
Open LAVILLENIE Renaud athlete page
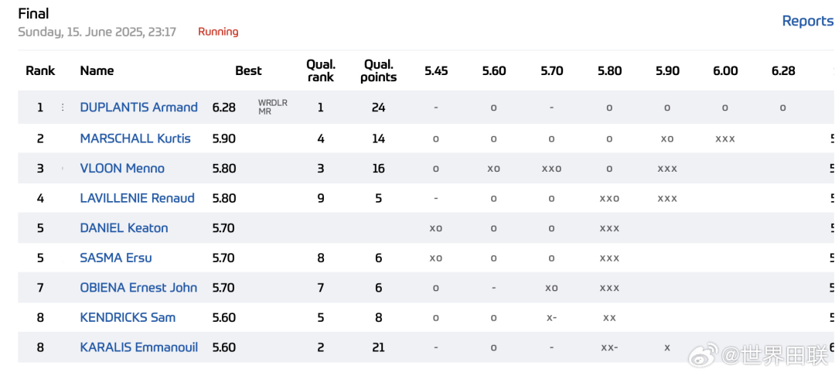(x=138, y=198)
